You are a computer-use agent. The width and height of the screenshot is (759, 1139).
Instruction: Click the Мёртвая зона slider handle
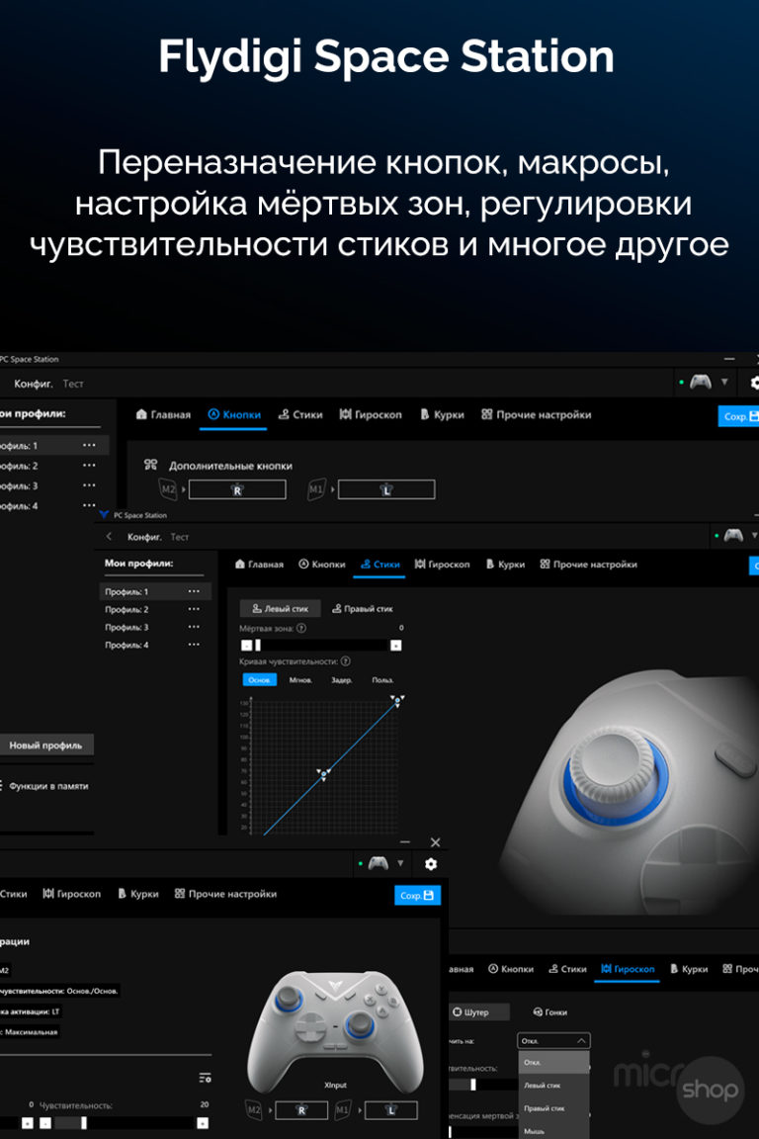(x=258, y=645)
